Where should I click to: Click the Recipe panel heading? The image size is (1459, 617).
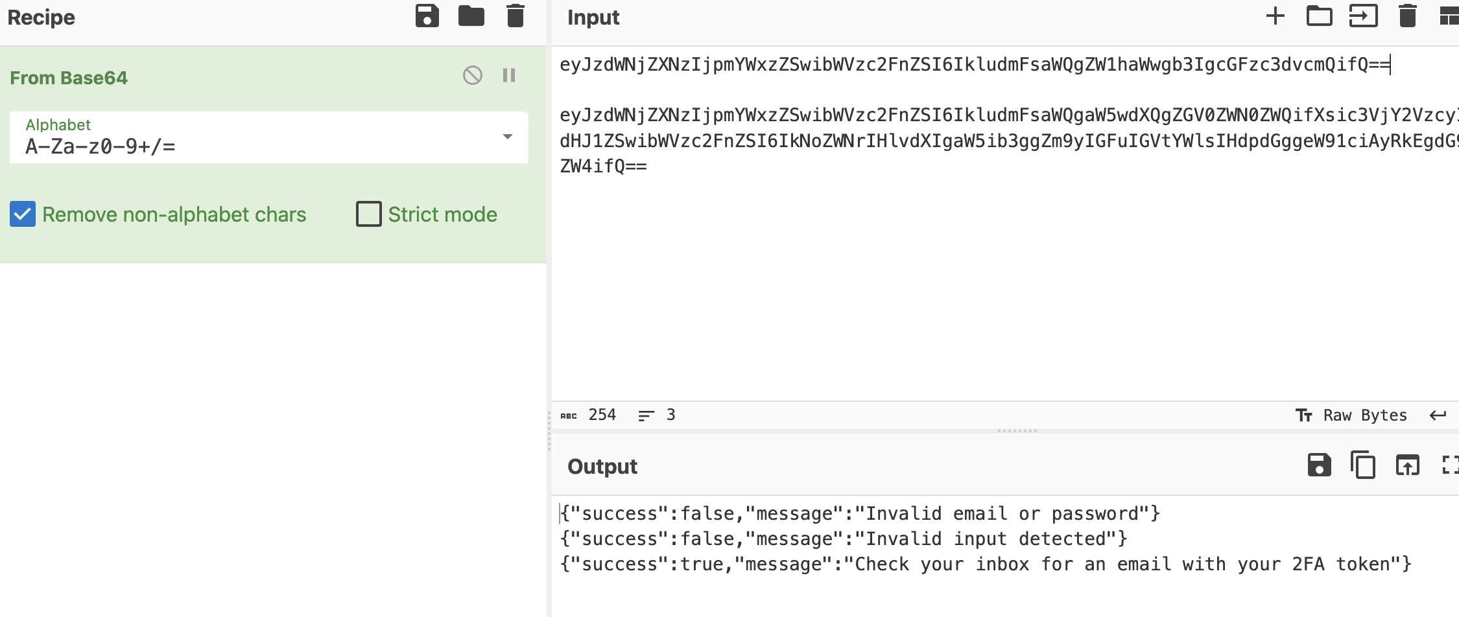(41, 17)
